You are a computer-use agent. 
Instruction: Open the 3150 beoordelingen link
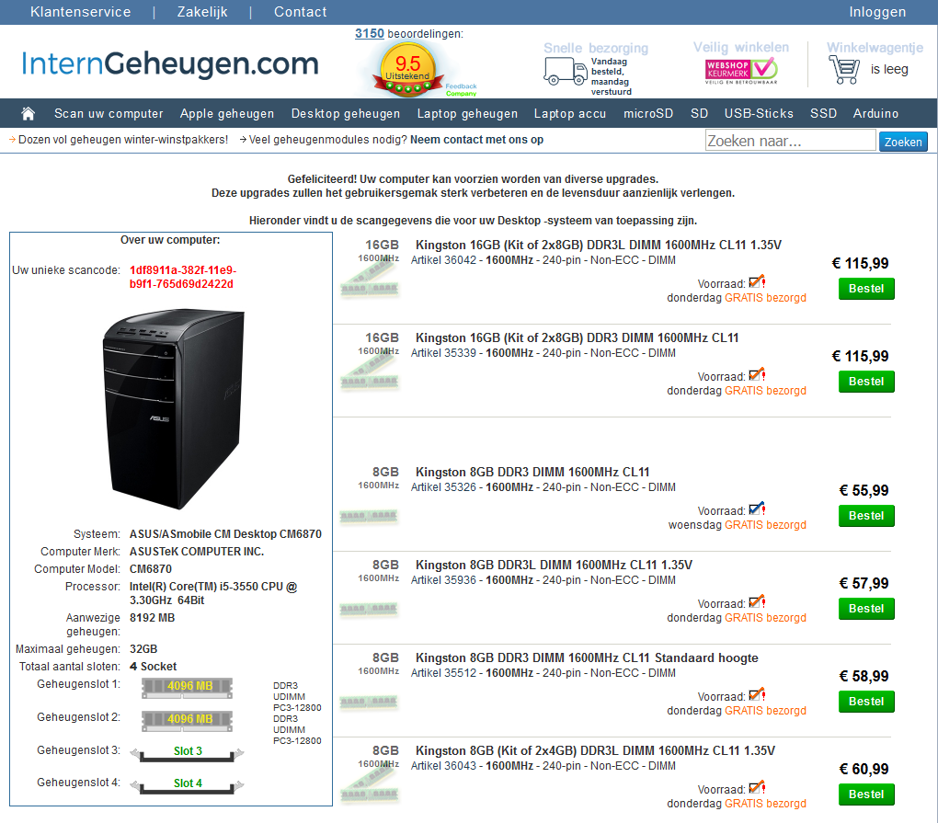coord(369,33)
